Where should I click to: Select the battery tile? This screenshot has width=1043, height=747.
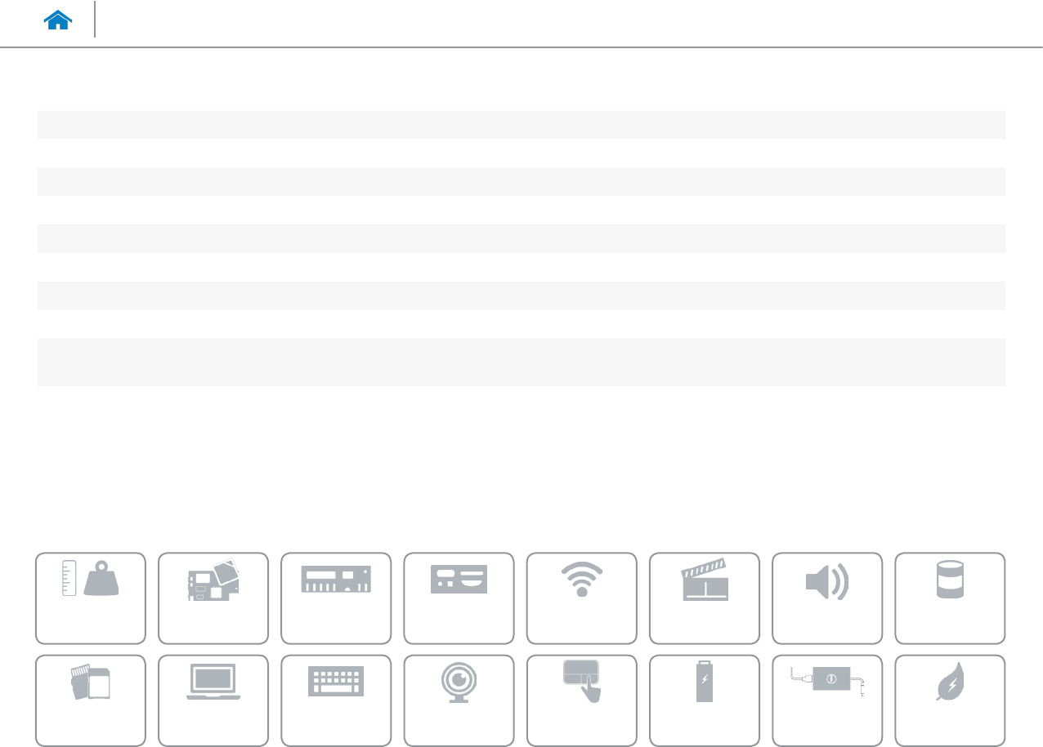pyautogui.click(x=704, y=700)
